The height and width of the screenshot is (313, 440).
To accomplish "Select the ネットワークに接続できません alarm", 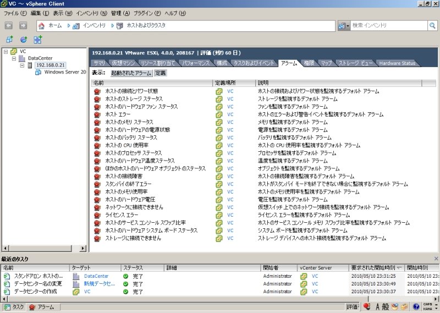I will (134, 207).
